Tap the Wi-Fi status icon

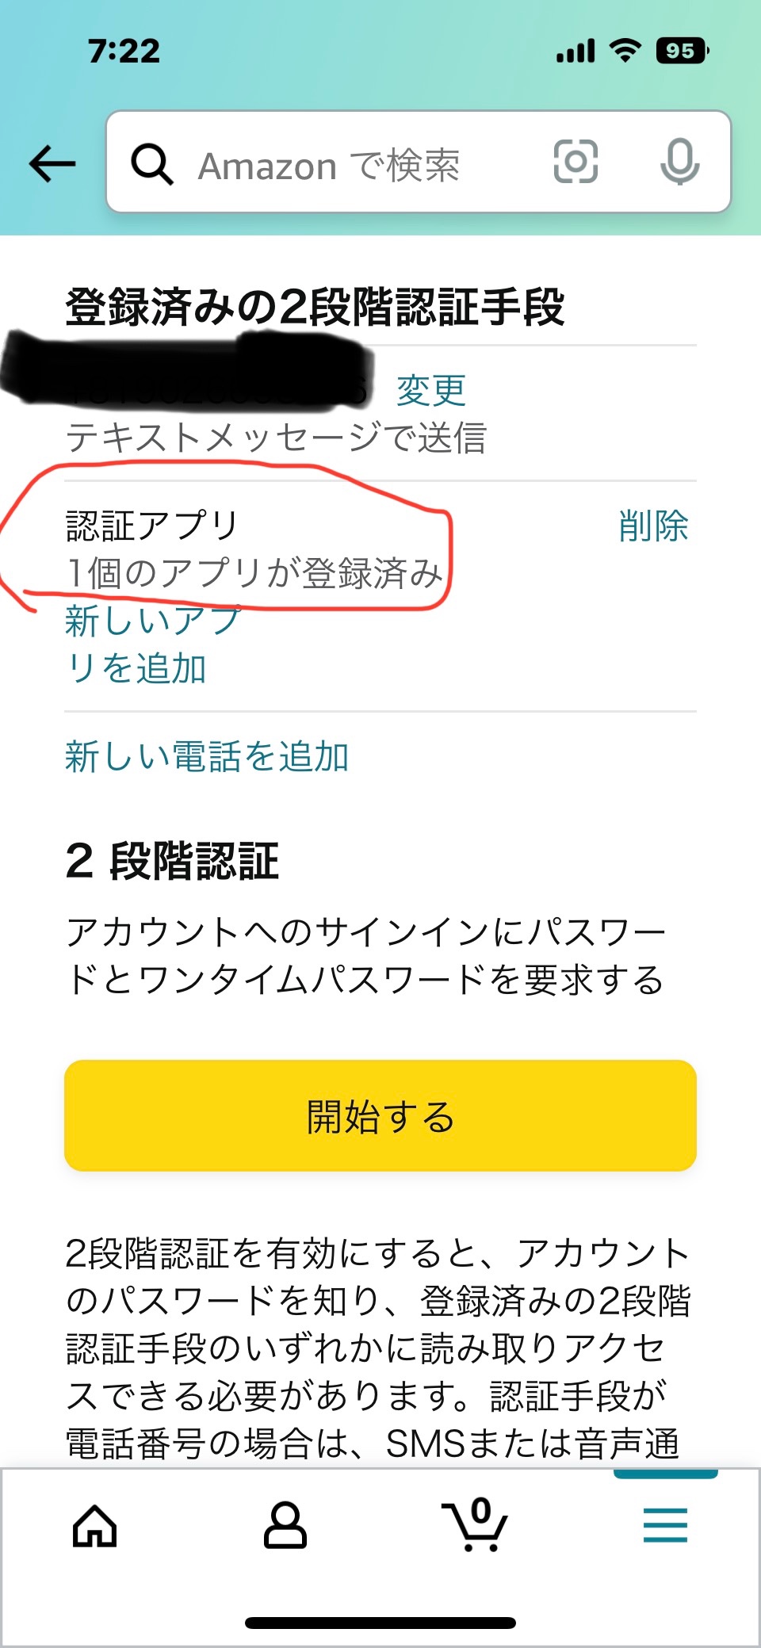pos(625,52)
